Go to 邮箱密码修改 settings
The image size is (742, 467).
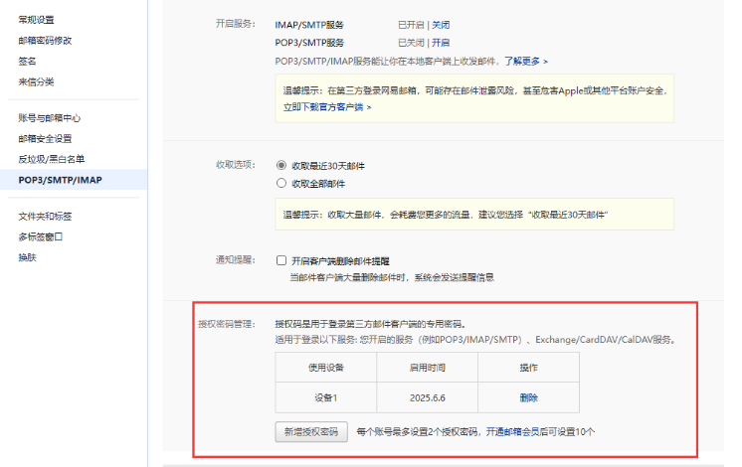click(x=45, y=41)
